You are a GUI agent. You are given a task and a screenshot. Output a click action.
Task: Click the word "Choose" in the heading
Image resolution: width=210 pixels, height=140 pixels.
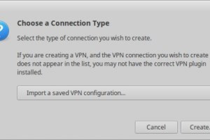click(28, 23)
